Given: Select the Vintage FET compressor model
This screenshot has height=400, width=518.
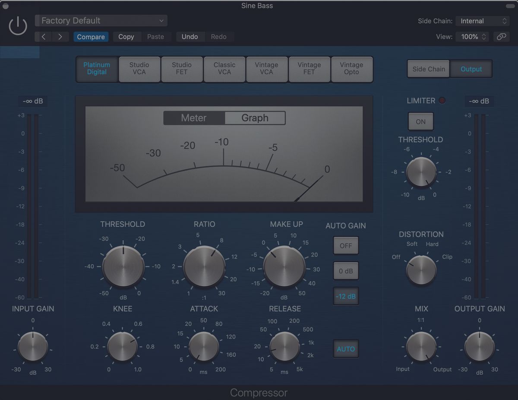Looking at the screenshot, I should click(309, 69).
